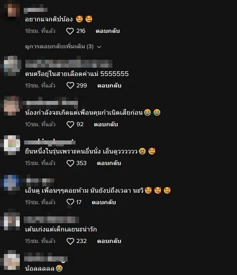Open username above เต้นเก่งแต่เด็กเลยนะน่ารัก comment
237x275 pixels.
pyautogui.click(x=51, y=220)
